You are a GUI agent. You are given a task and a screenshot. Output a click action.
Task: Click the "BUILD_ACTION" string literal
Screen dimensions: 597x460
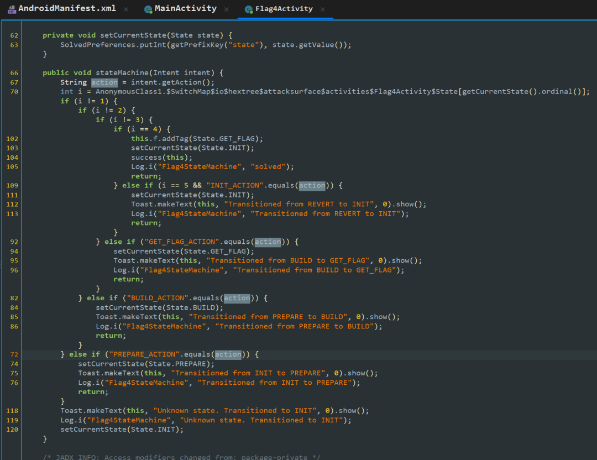click(x=158, y=298)
